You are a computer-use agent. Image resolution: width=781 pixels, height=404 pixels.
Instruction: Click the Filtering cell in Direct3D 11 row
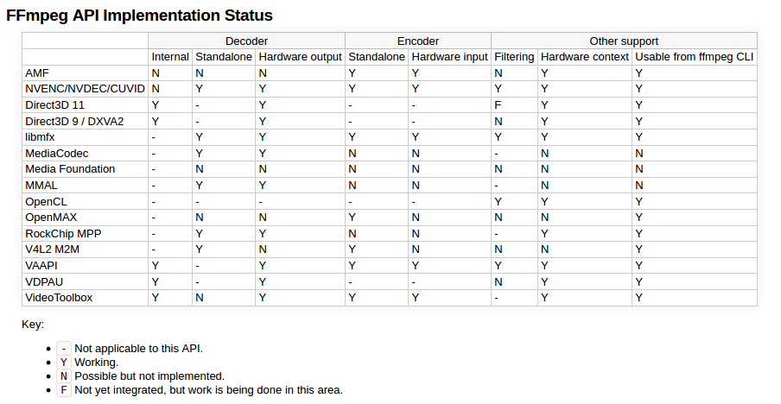pyautogui.click(x=498, y=104)
